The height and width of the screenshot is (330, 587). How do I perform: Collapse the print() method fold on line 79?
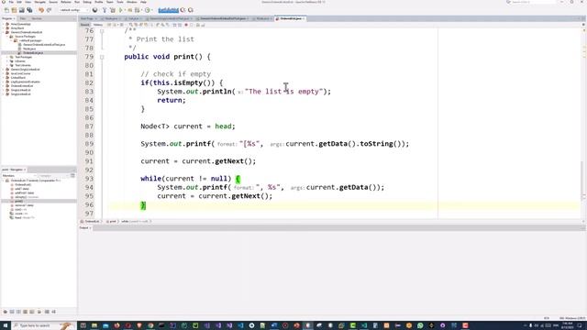click(x=102, y=57)
